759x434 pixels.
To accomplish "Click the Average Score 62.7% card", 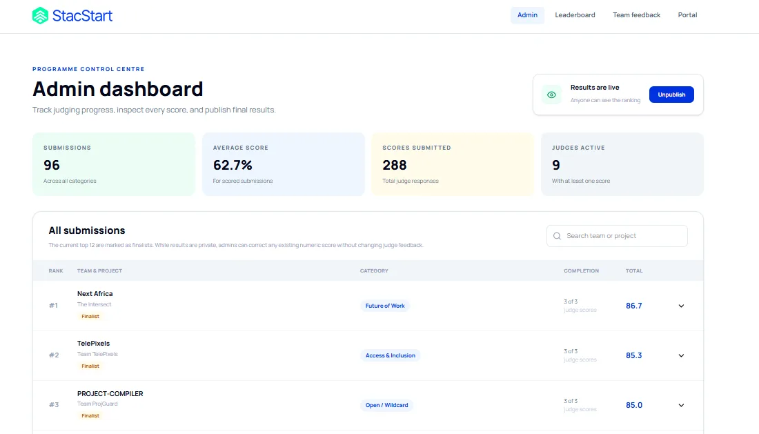I will [x=283, y=164].
